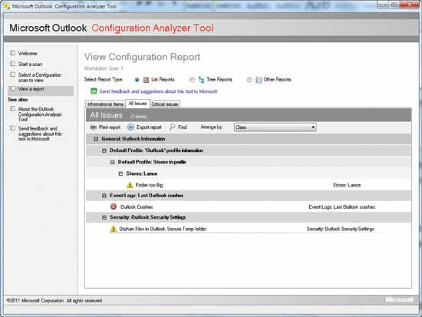
Task: Click the Print report button label
Action: click(110, 127)
